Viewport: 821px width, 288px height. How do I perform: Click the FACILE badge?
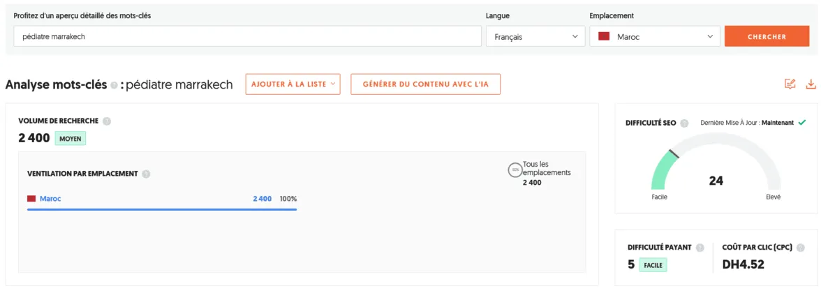(x=653, y=266)
